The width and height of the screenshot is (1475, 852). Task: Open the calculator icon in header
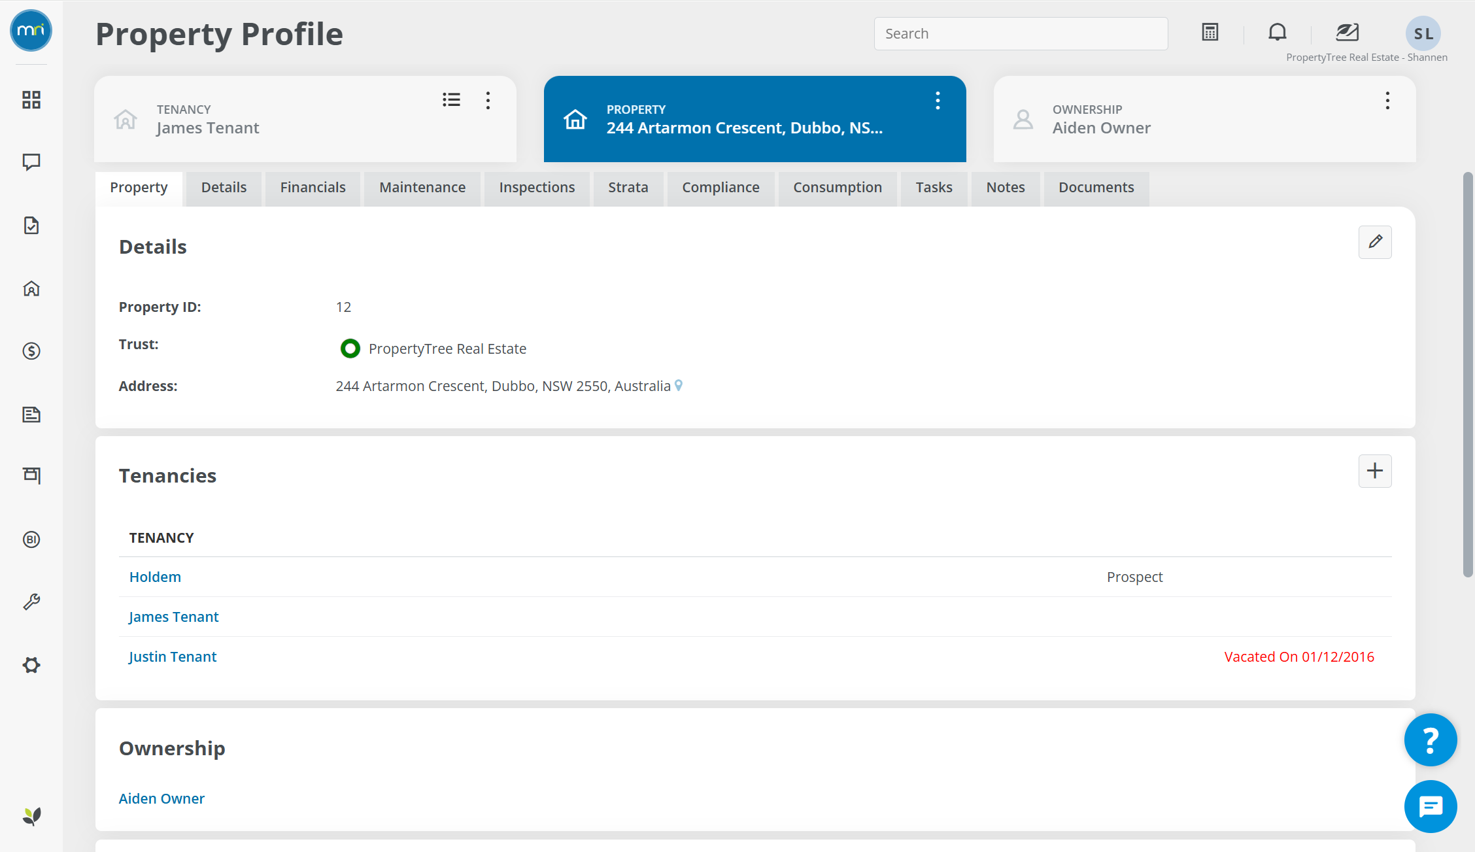1210,32
